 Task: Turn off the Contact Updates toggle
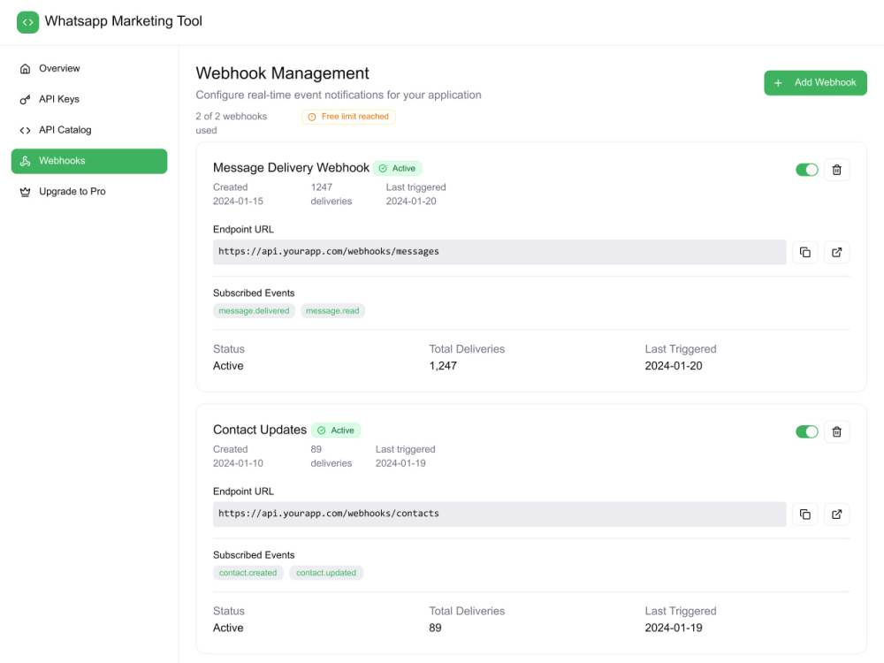pyautogui.click(x=807, y=432)
